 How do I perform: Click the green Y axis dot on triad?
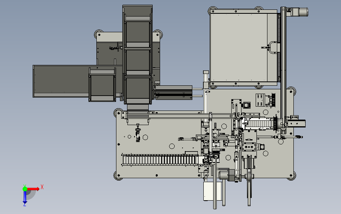tap(25, 189)
